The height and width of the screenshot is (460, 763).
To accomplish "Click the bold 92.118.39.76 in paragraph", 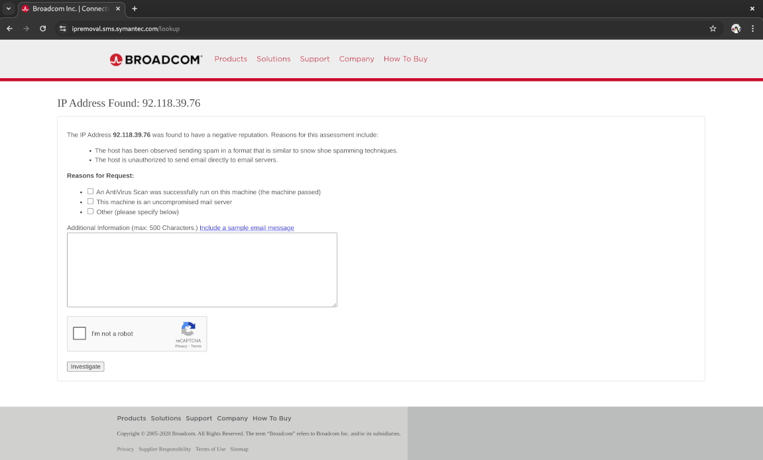I will click(131, 135).
